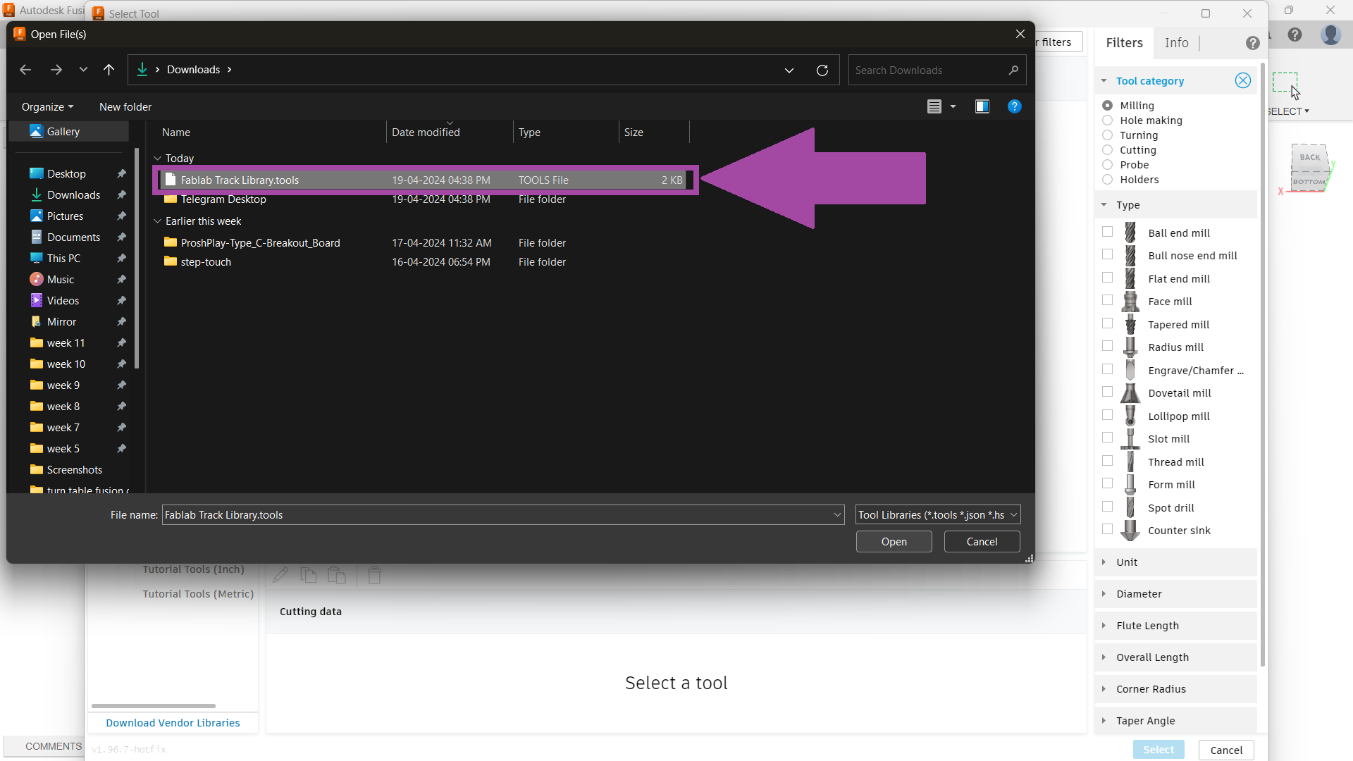
Task: Switch to the Info tab
Action: click(1176, 43)
